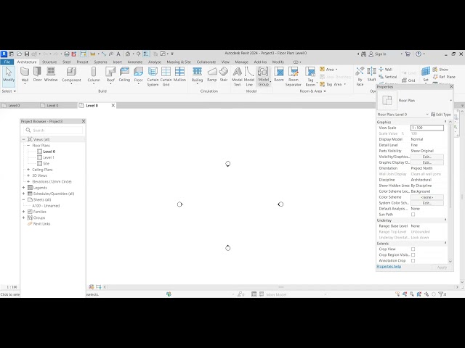
Task: Select the Curtain System tool
Action: [x=153, y=76]
